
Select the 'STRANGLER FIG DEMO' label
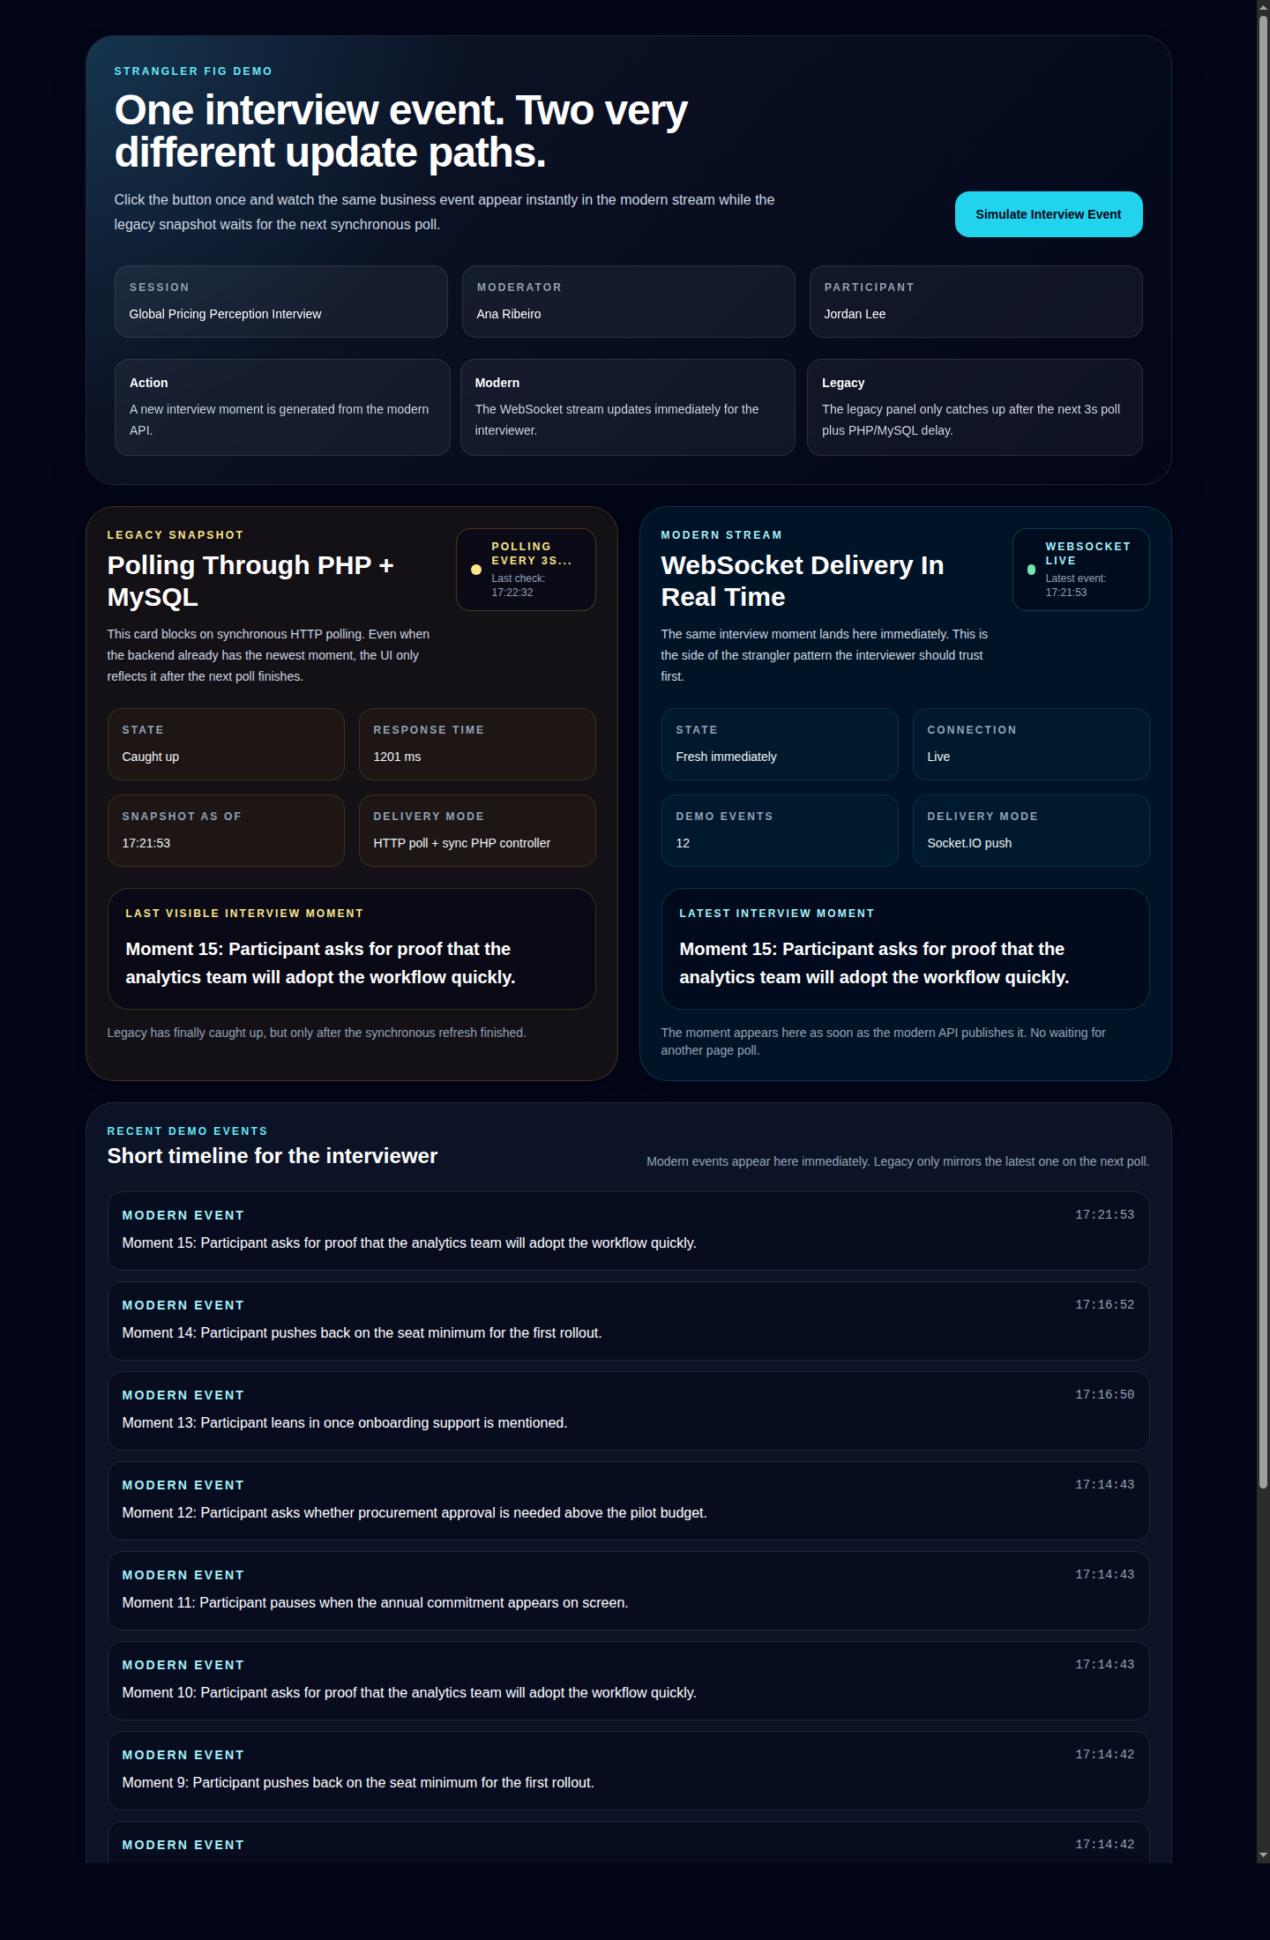click(193, 71)
